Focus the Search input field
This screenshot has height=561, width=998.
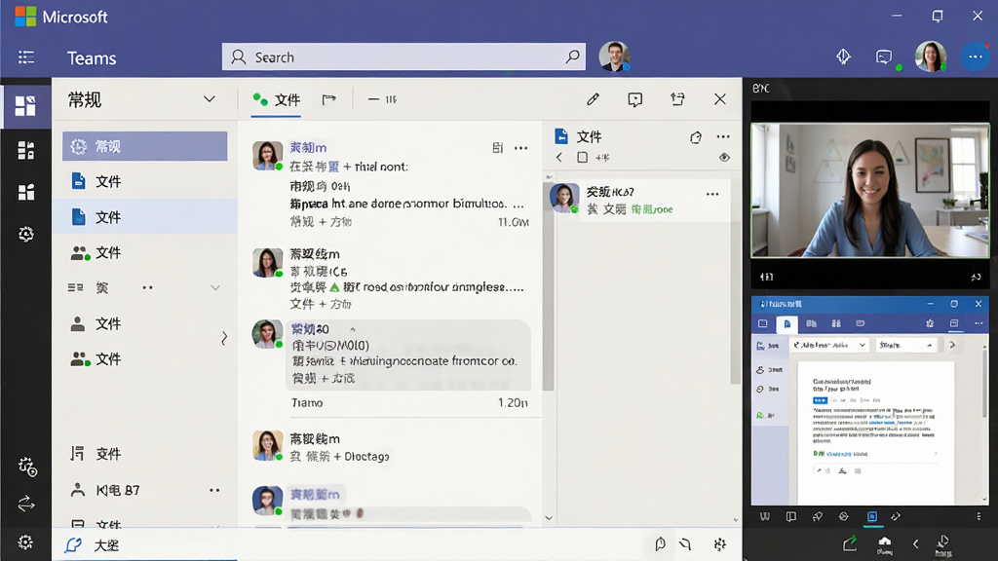(x=403, y=56)
